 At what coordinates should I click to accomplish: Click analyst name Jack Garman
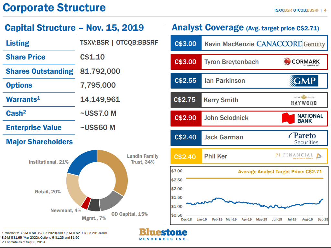coord(224,137)
